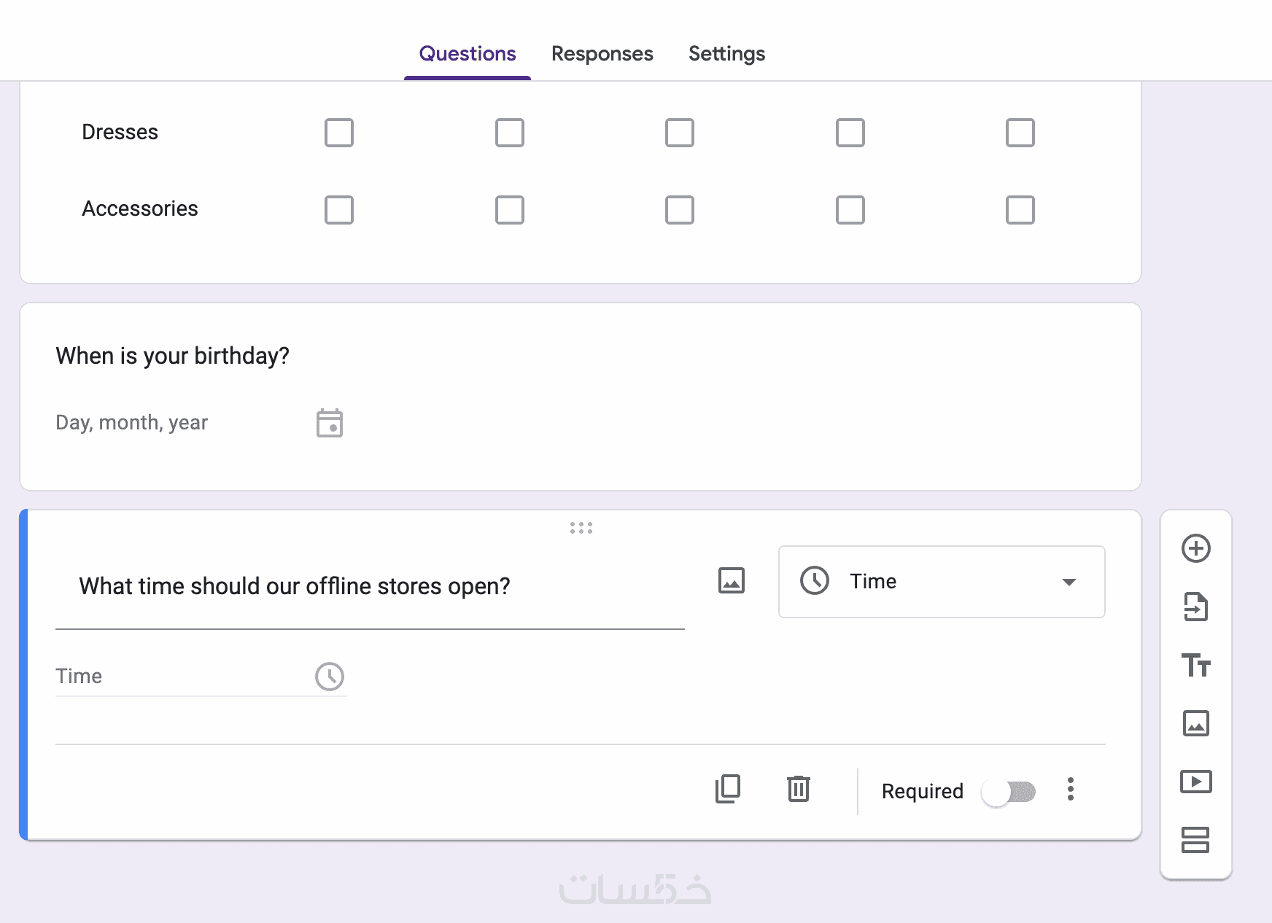Duplicate the offline stores question
Image resolution: width=1272 pixels, height=923 pixels.
click(x=728, y=789)
